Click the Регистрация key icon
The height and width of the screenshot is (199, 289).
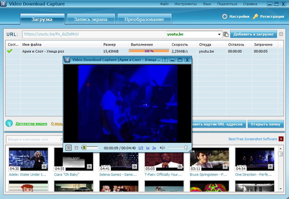(255, 16)
